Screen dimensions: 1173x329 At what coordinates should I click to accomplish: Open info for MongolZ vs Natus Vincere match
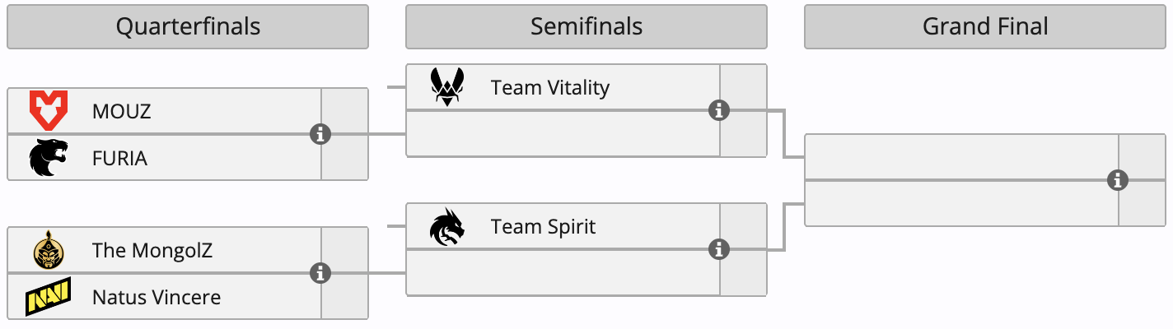[x=320, y=273]
